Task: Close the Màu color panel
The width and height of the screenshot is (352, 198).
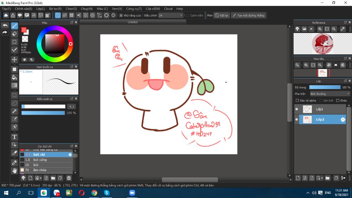Action: (76, 22)
